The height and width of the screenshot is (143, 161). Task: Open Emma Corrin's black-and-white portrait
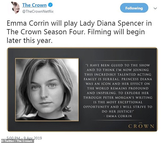[47, 90]
